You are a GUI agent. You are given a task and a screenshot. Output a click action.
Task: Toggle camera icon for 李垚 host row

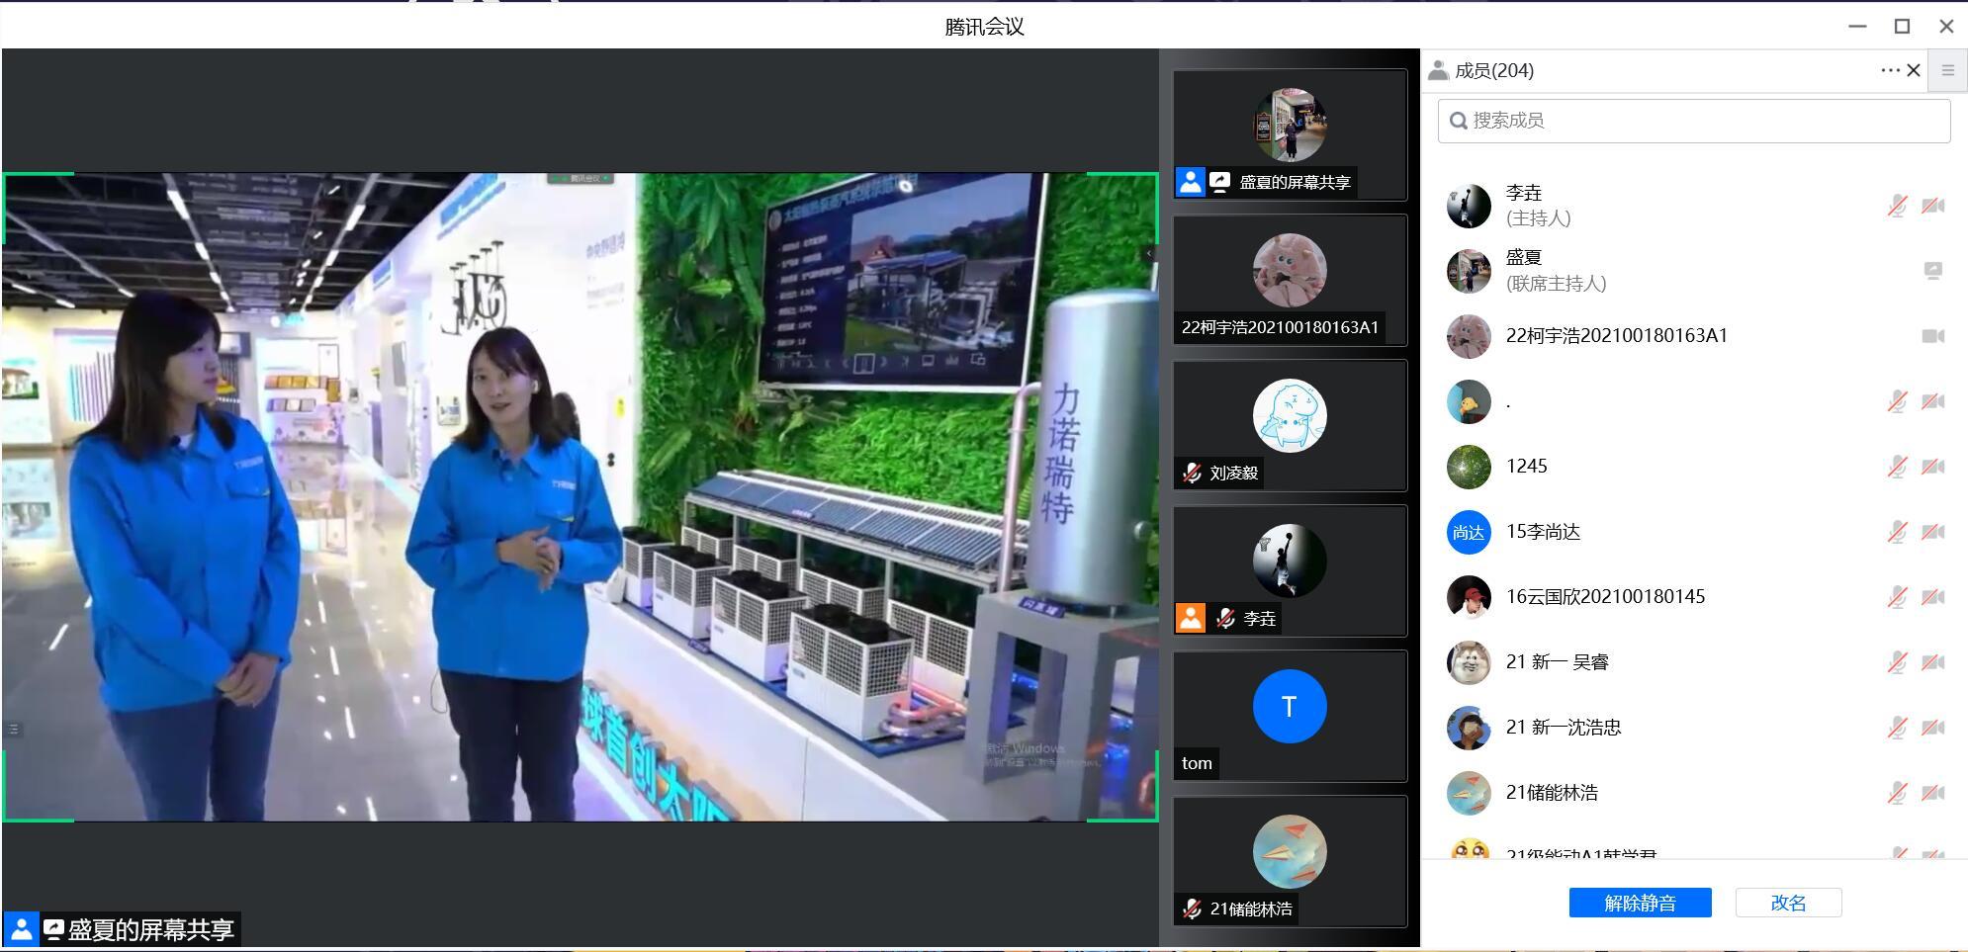1933,206
